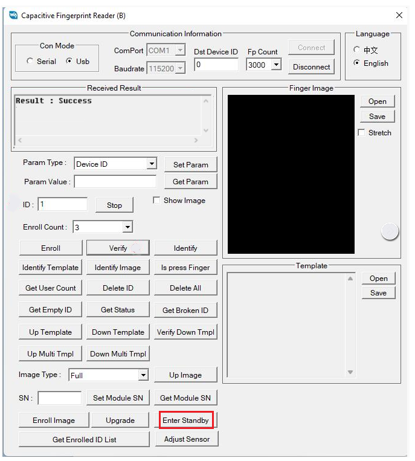This screenshot has height=461, width=415.
Task: Click Set Module SN button
Action: click(x=118, y=398)
